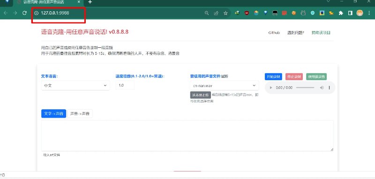Open the tab search chevron in title bar
This screenshot has height=179, width=375.
click(x=328, y=1)
